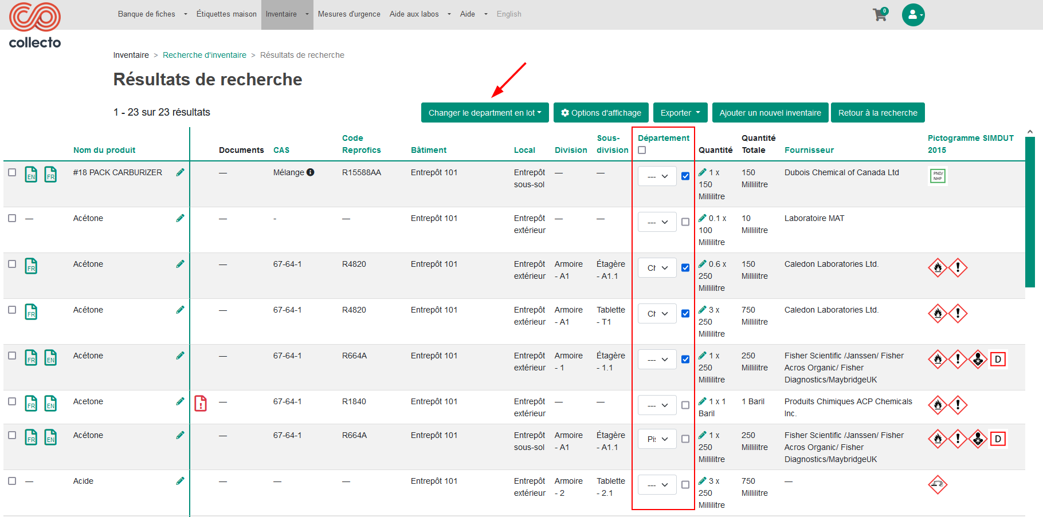
Task: Select row checkbox for #18 PACK CARBURIZER
Action: (x=12, y=172)
